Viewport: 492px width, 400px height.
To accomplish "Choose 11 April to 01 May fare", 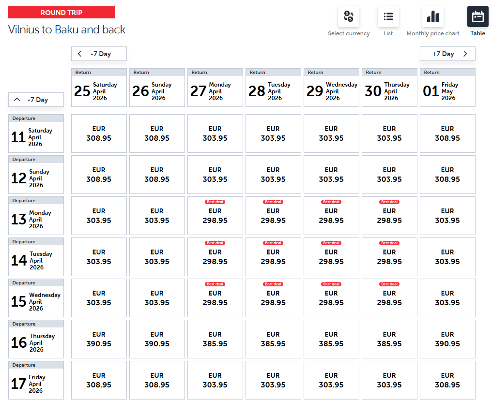I will pos(447,133).
